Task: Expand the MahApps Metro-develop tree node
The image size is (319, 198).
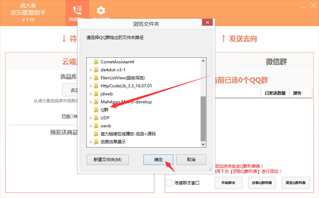Action: click(x=91, y=102)
